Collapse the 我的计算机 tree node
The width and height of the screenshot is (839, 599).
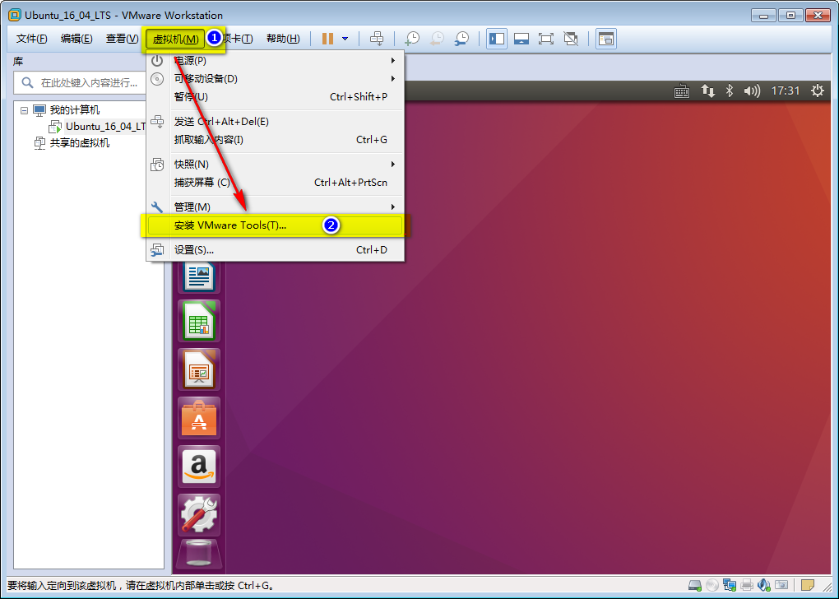pos(24,110)
